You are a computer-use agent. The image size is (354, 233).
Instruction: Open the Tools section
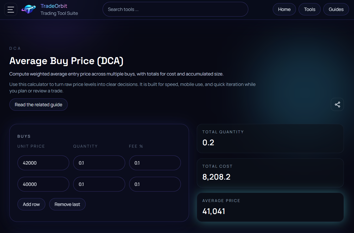tap(309, 9)
